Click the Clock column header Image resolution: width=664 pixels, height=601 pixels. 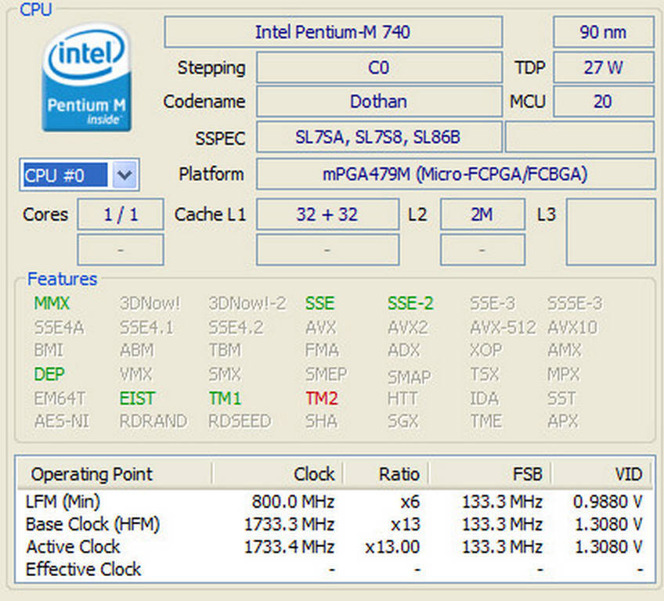point(313,474)
